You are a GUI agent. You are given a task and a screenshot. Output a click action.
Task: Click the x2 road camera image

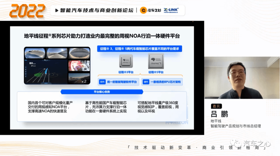click(x=79, y=78)
